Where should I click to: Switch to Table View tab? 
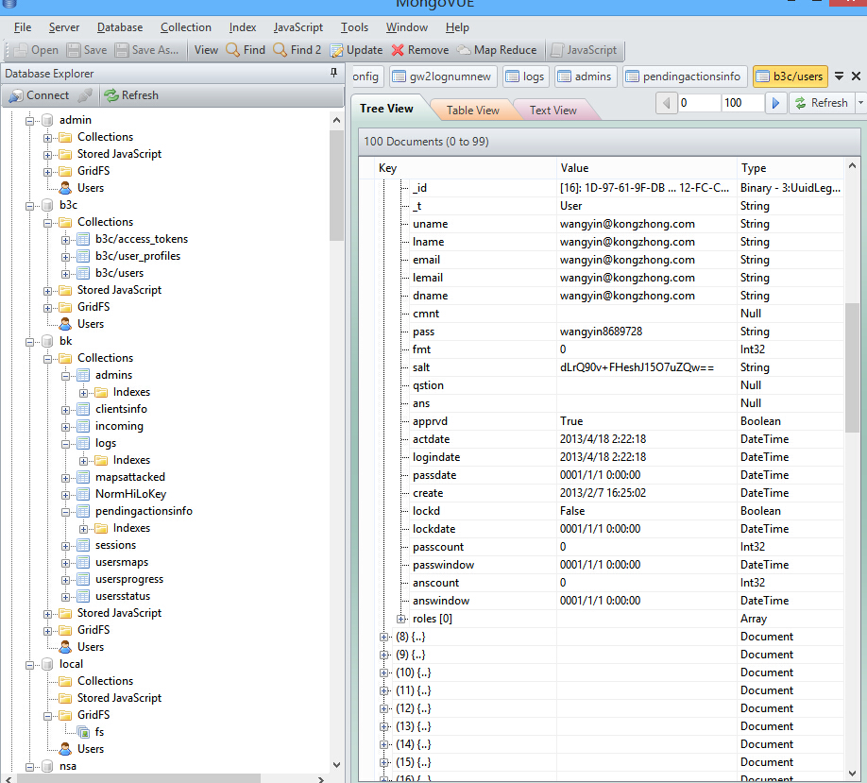point(473,111)
